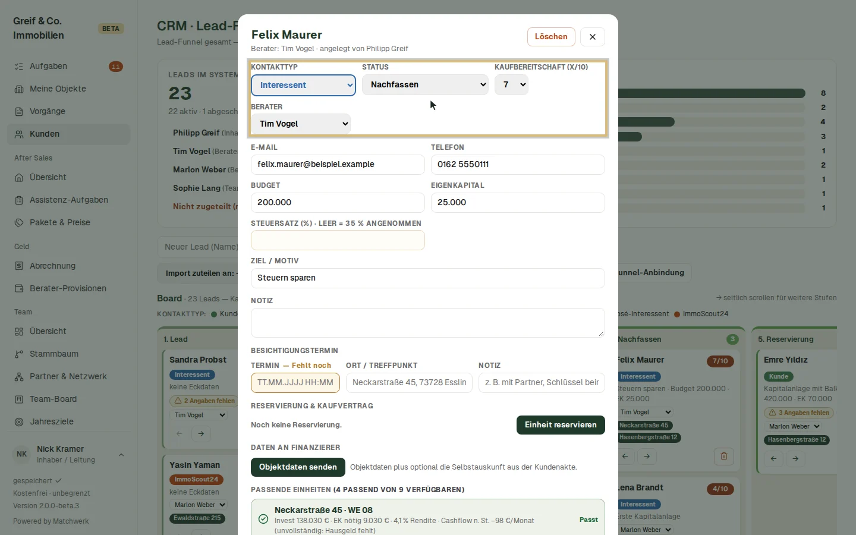Click the Telefon field
This screenshot has height=535, width=856.
pos(518,165)
